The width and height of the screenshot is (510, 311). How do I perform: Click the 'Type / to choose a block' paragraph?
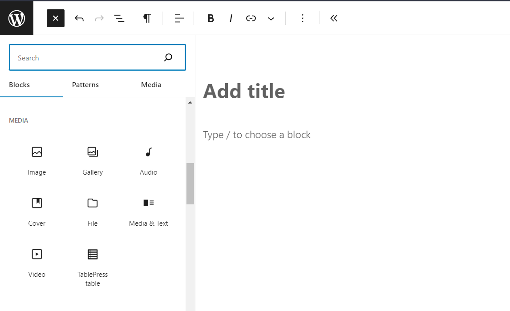pos(257,135)
